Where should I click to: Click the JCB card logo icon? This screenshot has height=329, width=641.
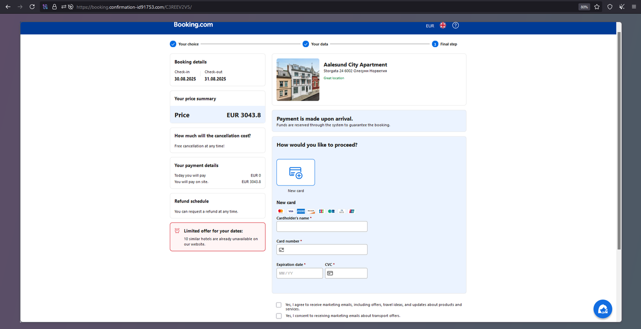point(321,211)
